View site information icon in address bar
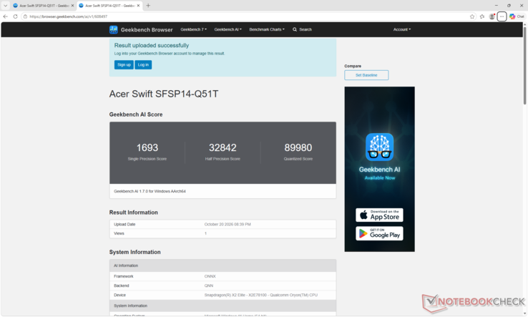Screen dimensions: 528x317 point(25,16)
